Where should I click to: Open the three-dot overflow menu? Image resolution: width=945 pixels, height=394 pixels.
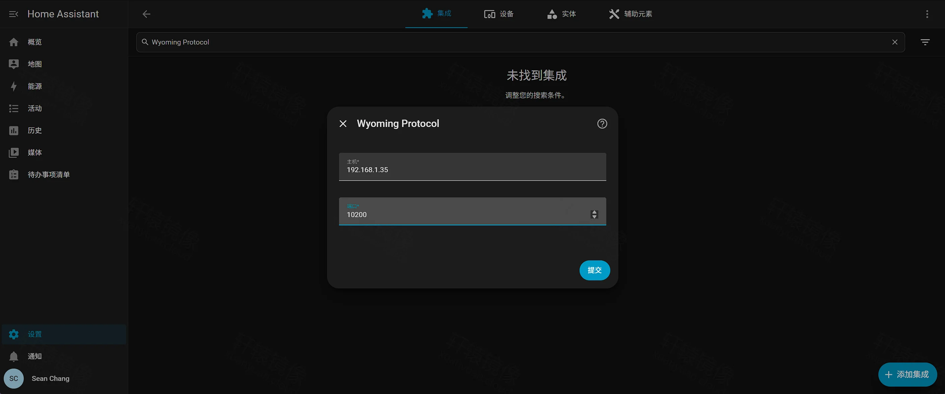[x=927, y=14]
